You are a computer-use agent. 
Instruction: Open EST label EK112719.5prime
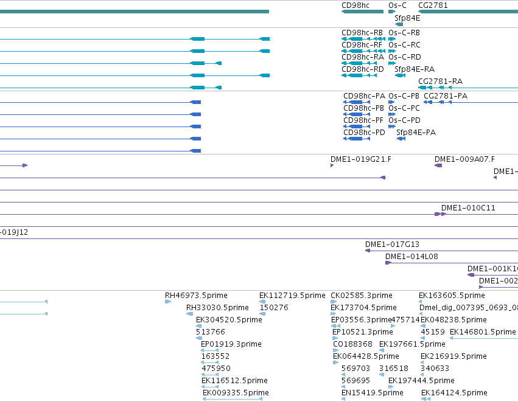coord(292,296)
